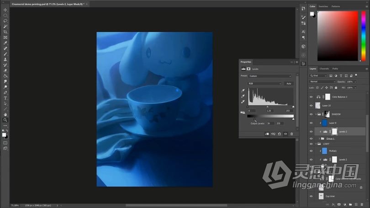
Task: Delete the Levels adjustment layer in Properties
Action: click(291, 134)
